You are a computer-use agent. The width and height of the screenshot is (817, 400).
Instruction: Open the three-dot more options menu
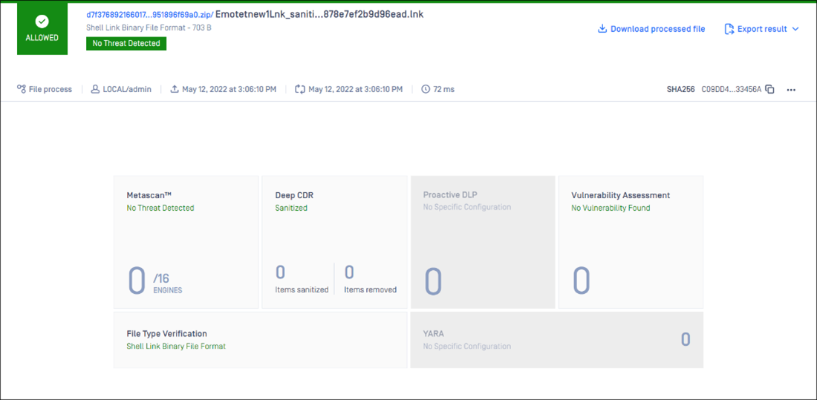click(791, 90)
